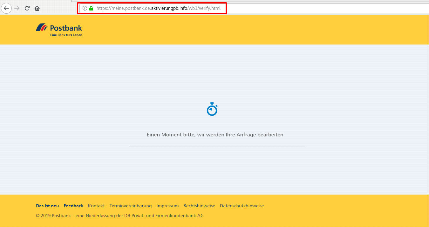Image resolution: width=429 pixels, height=227 pixels.
Task: Click the "Eine Bank fürs Leben." slogan
Action: tap(66, 35)
